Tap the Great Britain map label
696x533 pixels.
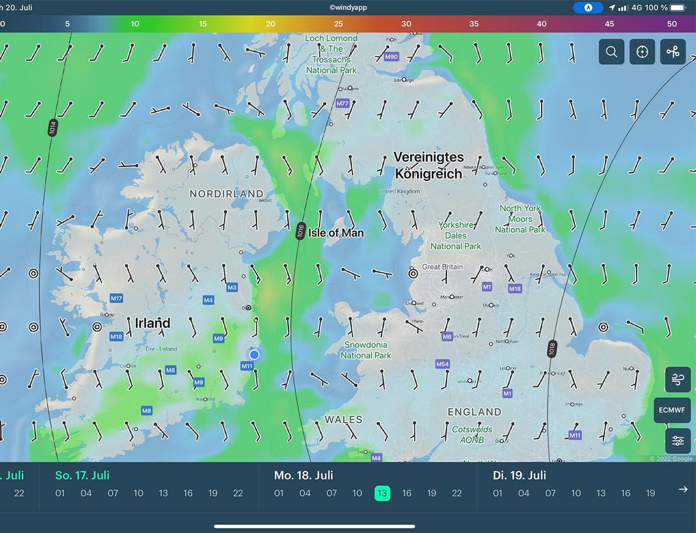[443, 267]
